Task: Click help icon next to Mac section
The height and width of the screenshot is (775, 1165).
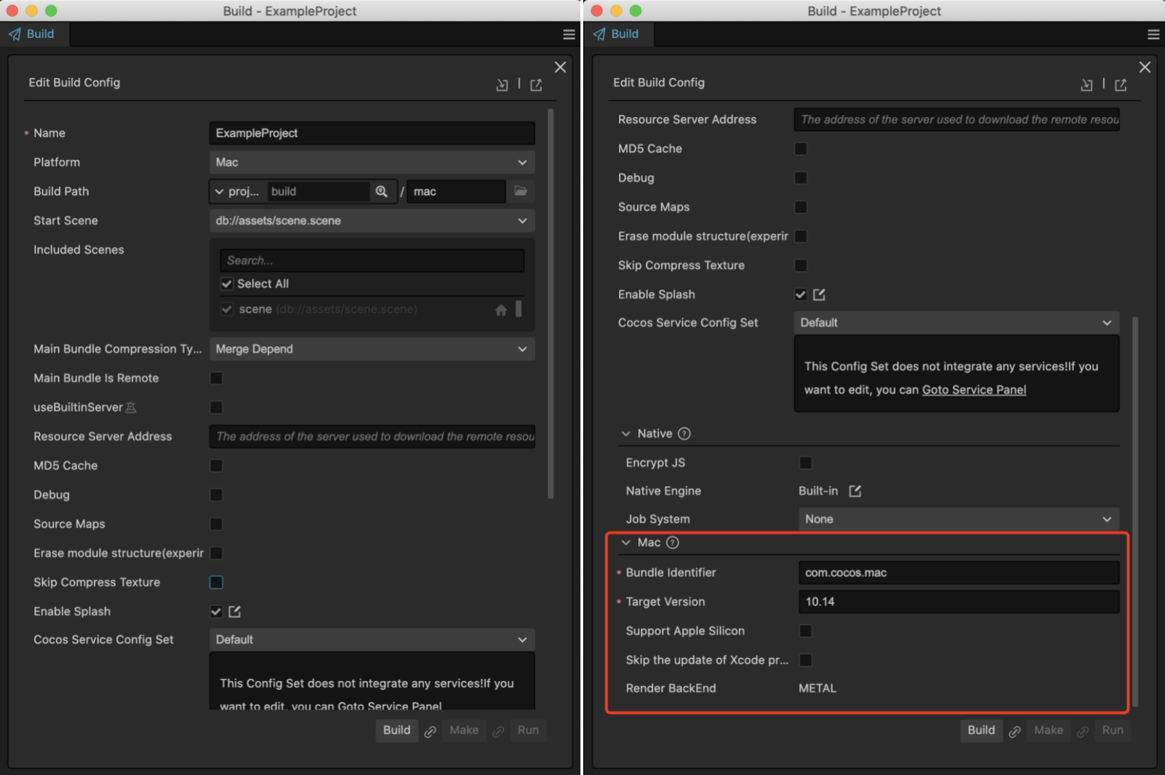Action: tap(673, 543)
